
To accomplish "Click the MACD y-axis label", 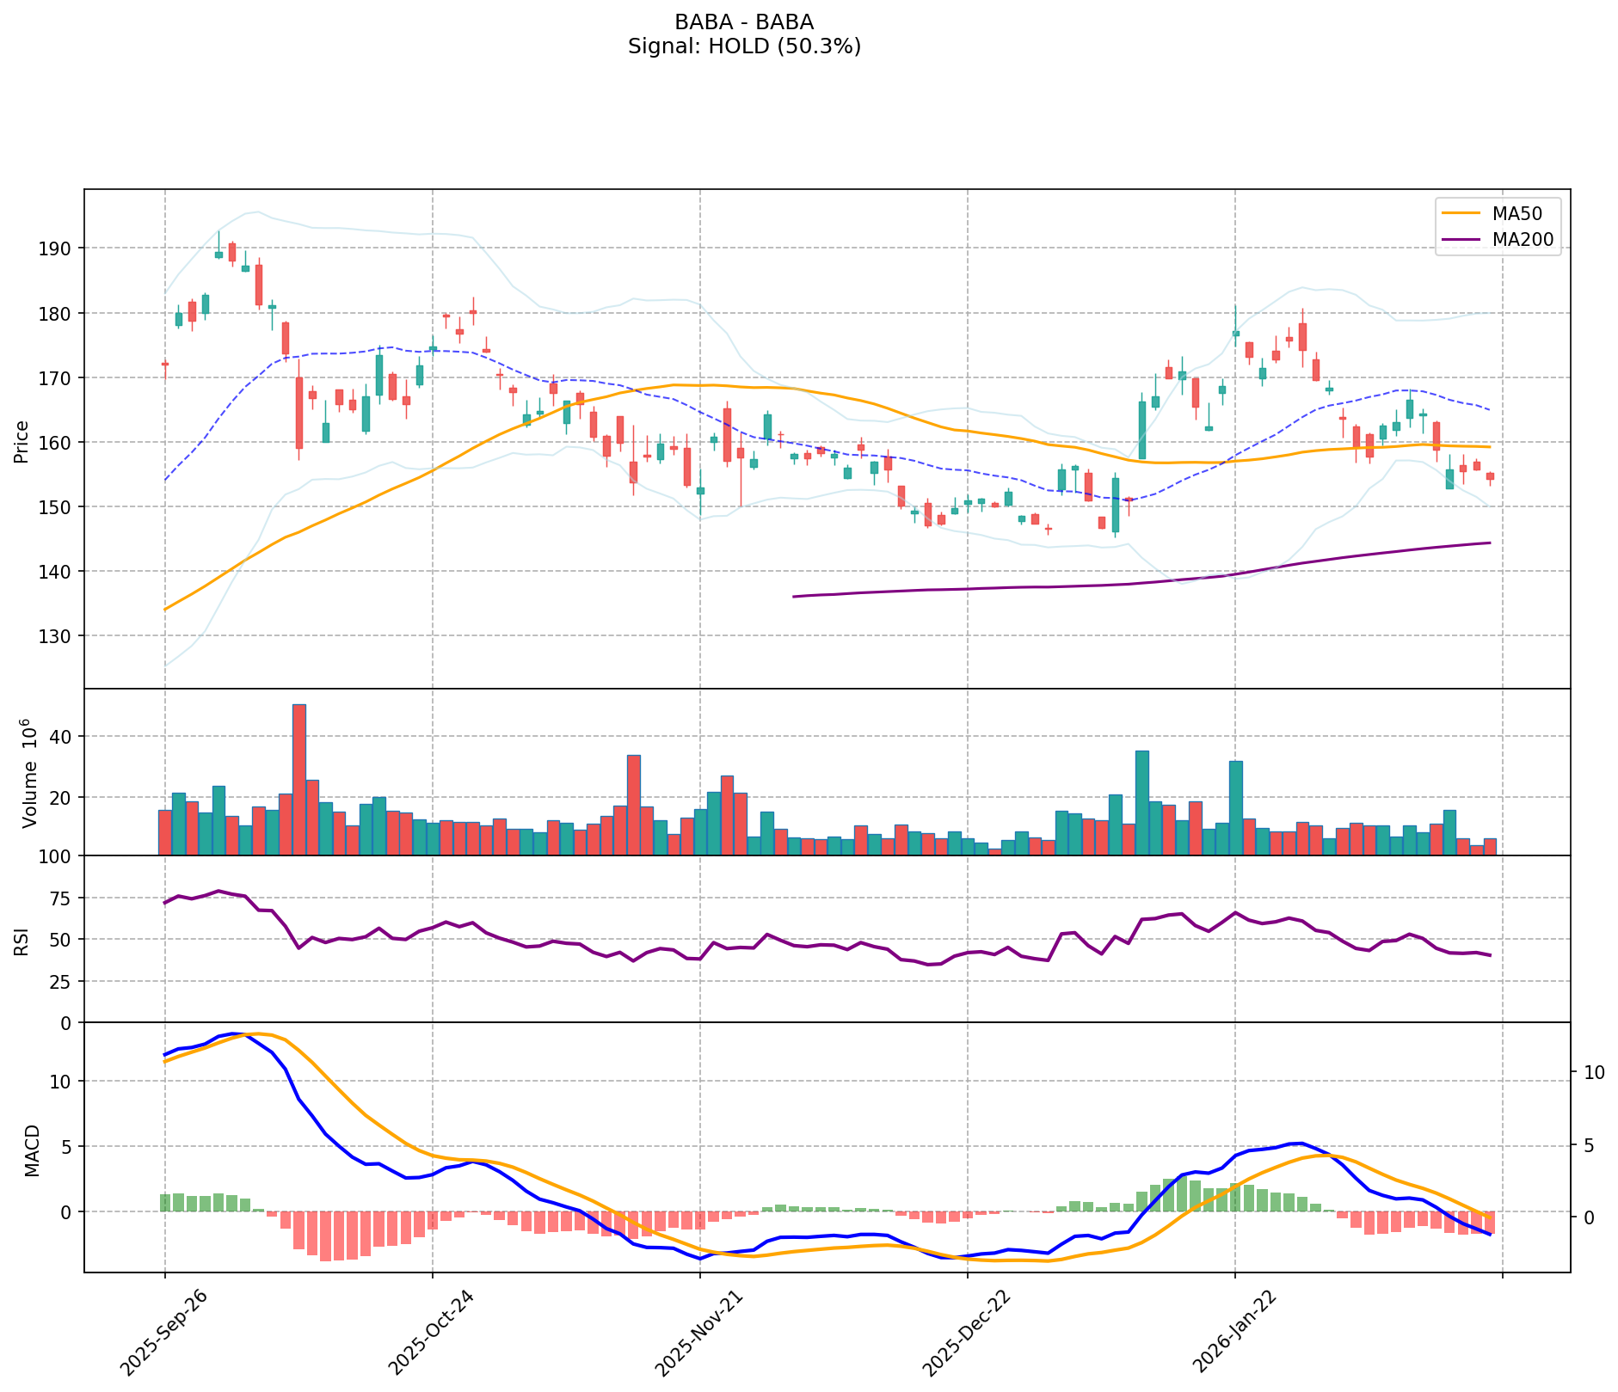I will click(x=32, y=1150).
